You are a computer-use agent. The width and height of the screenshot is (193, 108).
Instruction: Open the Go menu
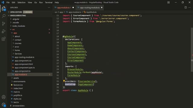coord(36,2)
